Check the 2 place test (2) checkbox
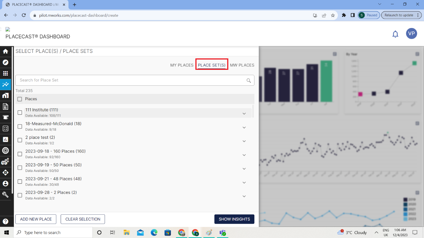The image size is (424, 238). click(20, 140)
